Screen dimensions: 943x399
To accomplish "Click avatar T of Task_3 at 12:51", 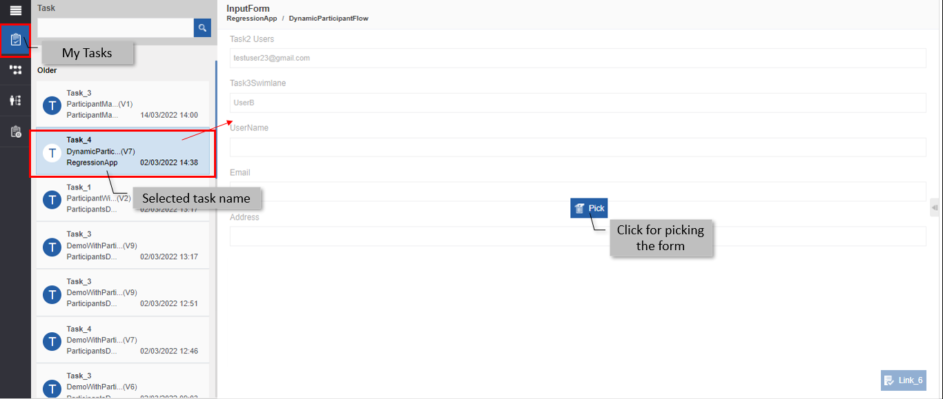I will click(x=52, y=294).
